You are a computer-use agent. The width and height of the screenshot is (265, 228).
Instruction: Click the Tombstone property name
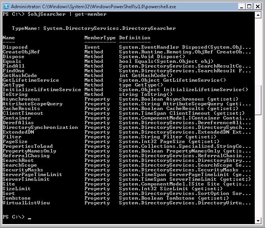[16, 198]
